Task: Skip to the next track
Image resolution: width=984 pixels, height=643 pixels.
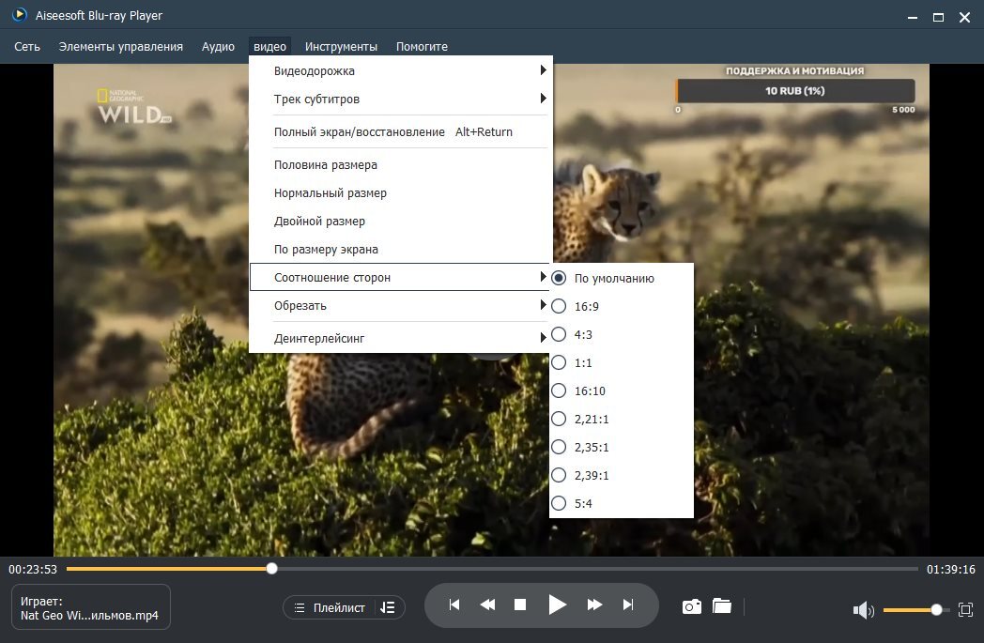Action: (628, 605)
